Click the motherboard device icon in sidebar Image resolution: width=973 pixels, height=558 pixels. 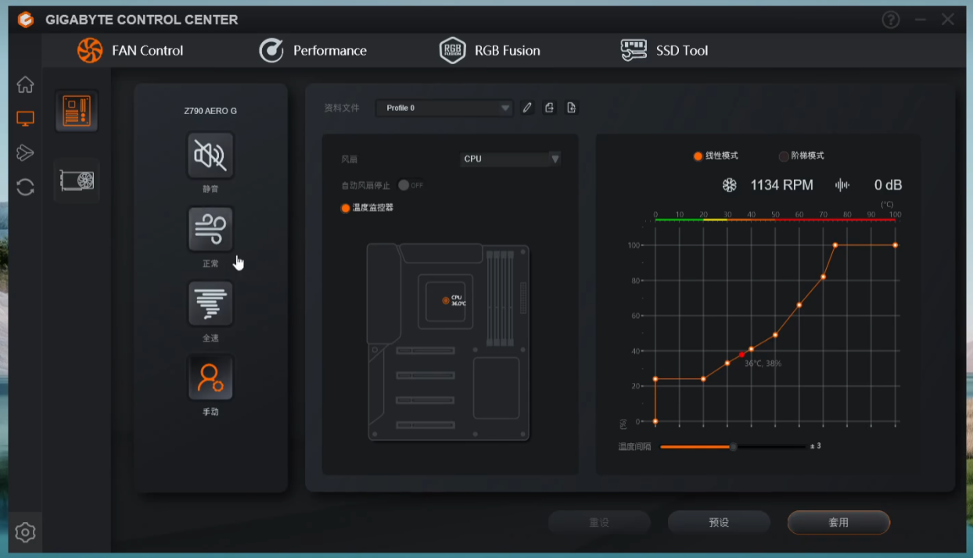pyautogui.click(x=77, y=110)
